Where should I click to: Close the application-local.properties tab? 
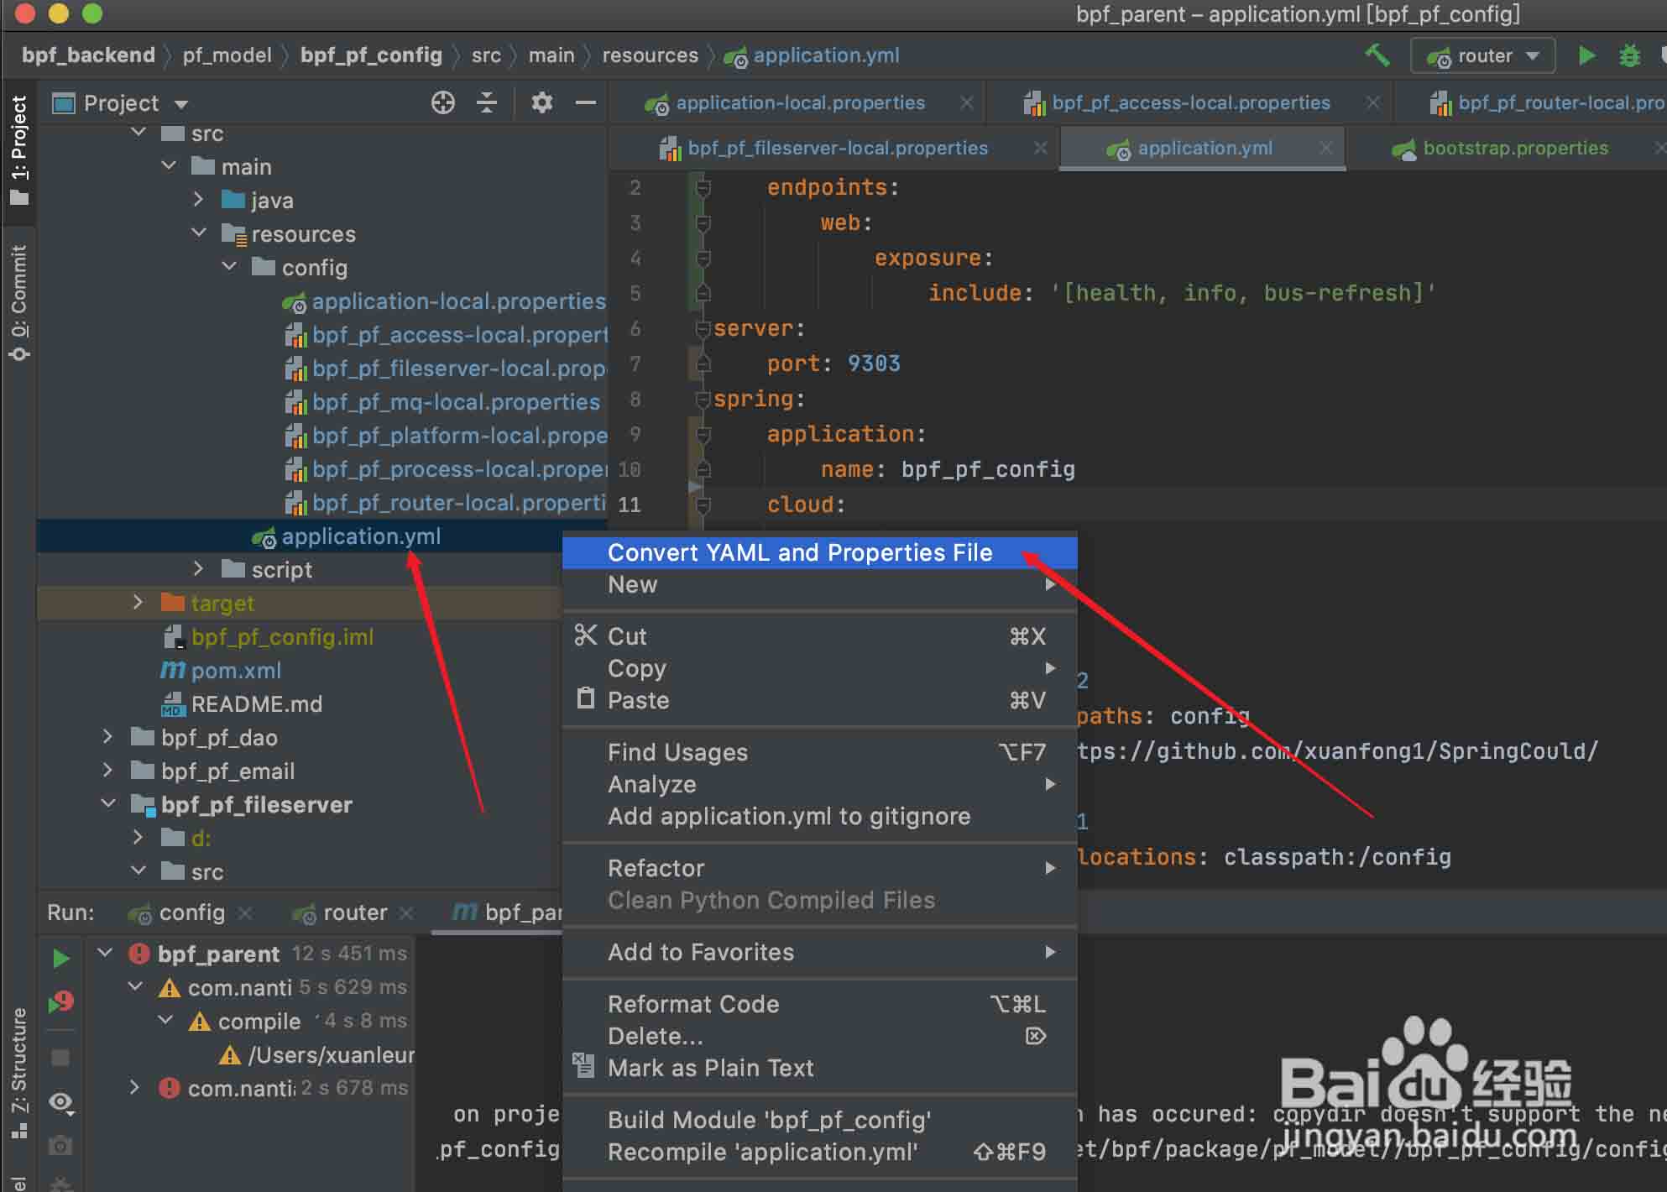tap(967, 102)
